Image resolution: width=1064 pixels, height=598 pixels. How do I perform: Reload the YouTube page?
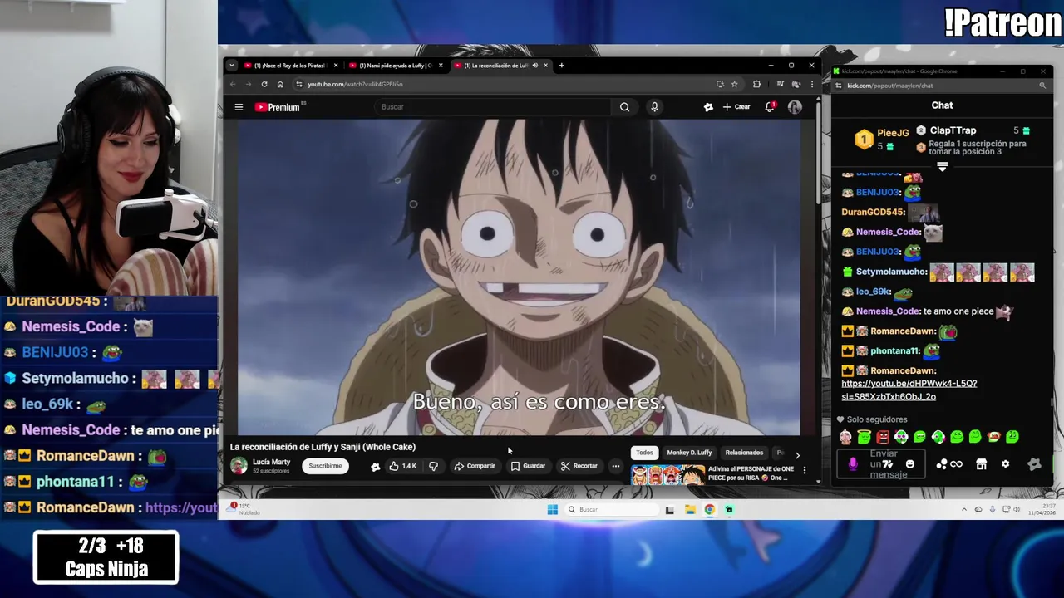pyautogui.click(x=264, y=84)
